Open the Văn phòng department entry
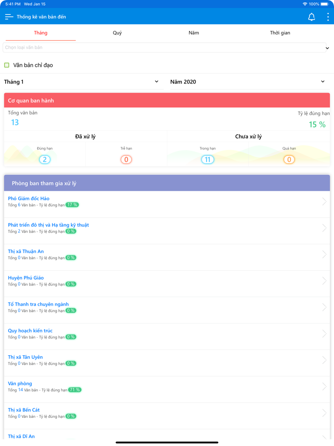 [21, 383]
